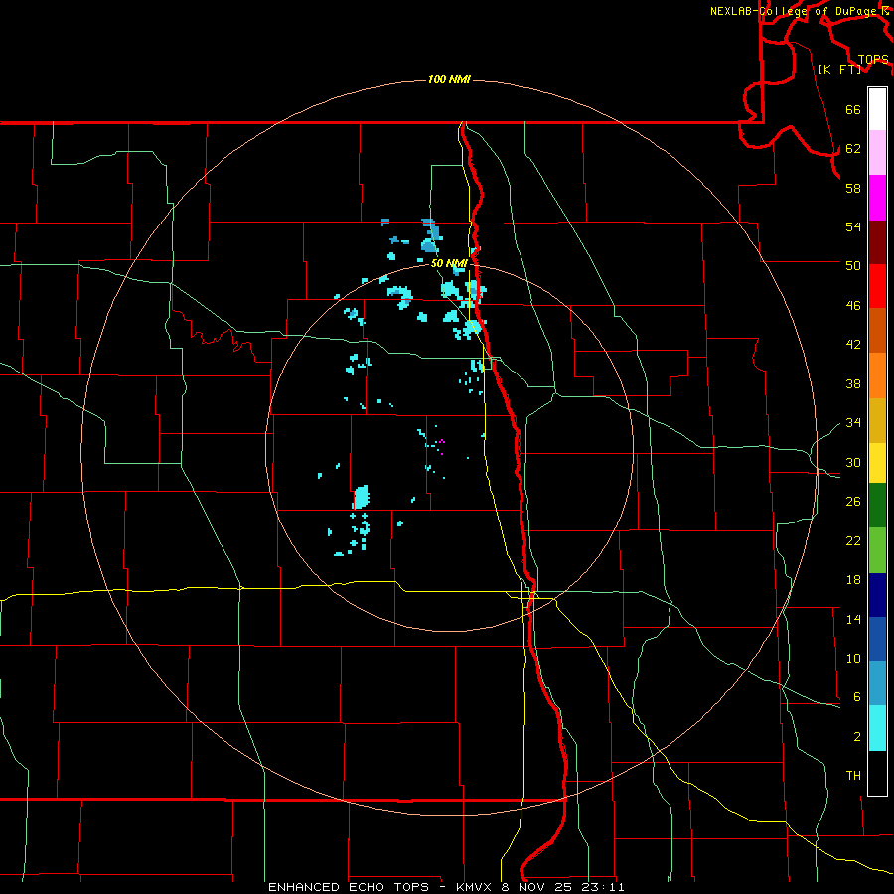
Task: Click the dark orange legend swatch
Action: pyautogui.click(x=877, y=330)
